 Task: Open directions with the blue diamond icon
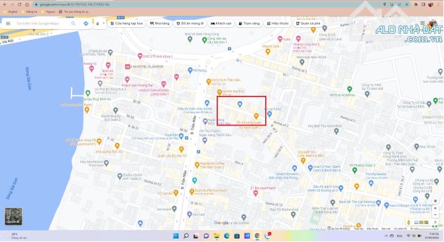pos(85,23)
